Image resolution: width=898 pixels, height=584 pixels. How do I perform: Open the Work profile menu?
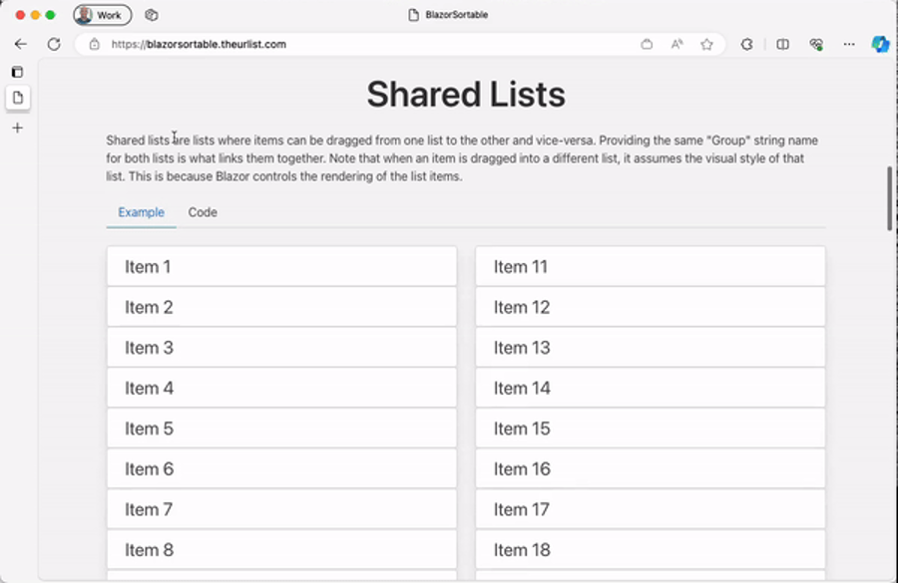tap(102, 15)
